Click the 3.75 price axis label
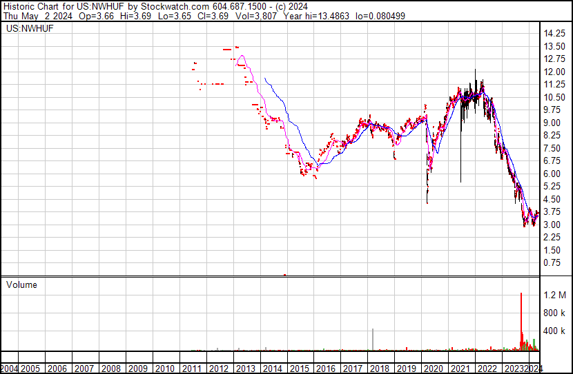The width and height of the screenshot is (573, 374). point(552,211)
